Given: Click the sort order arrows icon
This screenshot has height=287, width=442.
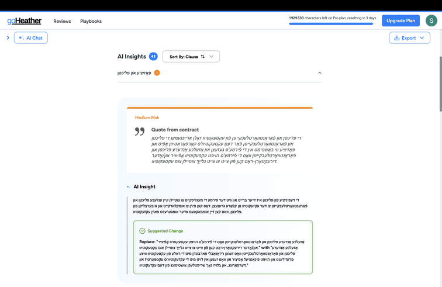Looking at the screenshot, I should (203, 57).
